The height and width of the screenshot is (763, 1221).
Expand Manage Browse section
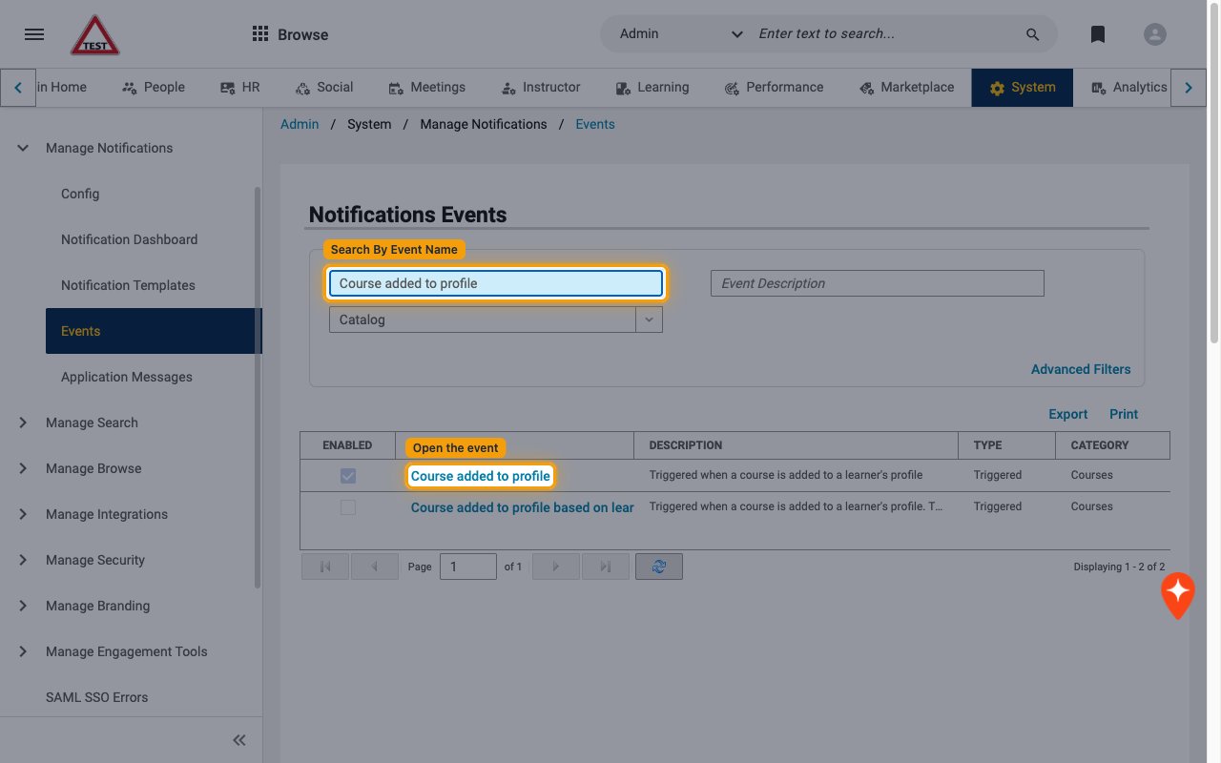23,468
